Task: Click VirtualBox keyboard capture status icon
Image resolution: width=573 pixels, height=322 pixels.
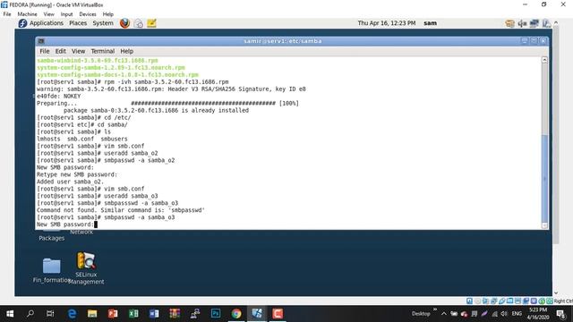Action: click(x=549, y=301)
